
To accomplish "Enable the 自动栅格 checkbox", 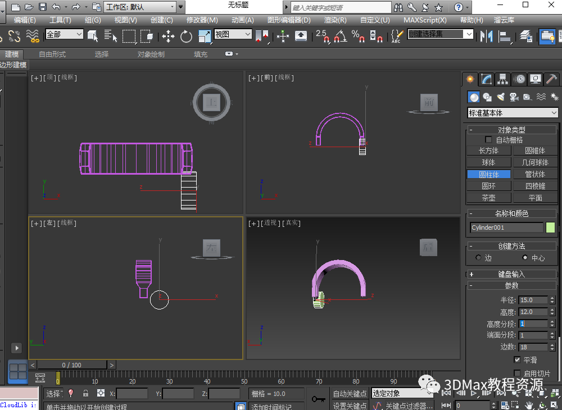I will pyautogui.click(x=488, y=140).
